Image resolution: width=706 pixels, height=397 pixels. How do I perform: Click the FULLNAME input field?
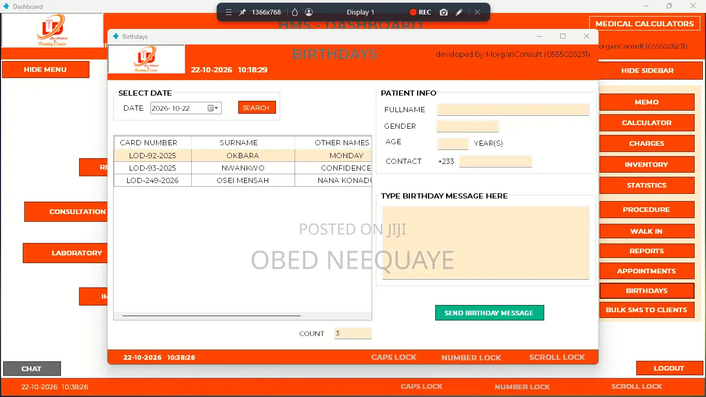coord(513,110)
